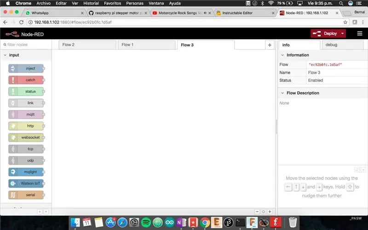Open the Favoritos menu

pyautogui.click(x=112, y=3)
